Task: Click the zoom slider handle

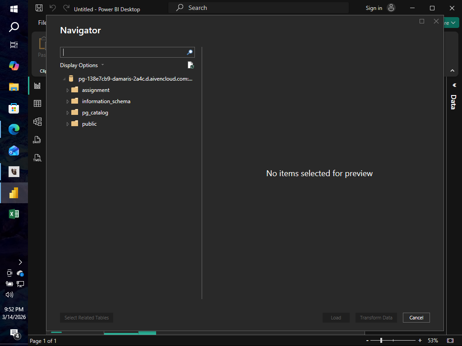Action: (x=381, y=341)
